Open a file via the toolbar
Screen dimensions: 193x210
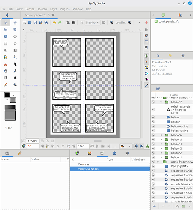click(x=30, y=22)
